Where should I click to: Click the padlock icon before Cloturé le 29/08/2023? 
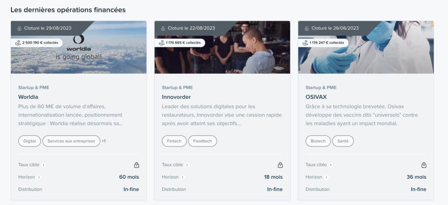point(19,28)
